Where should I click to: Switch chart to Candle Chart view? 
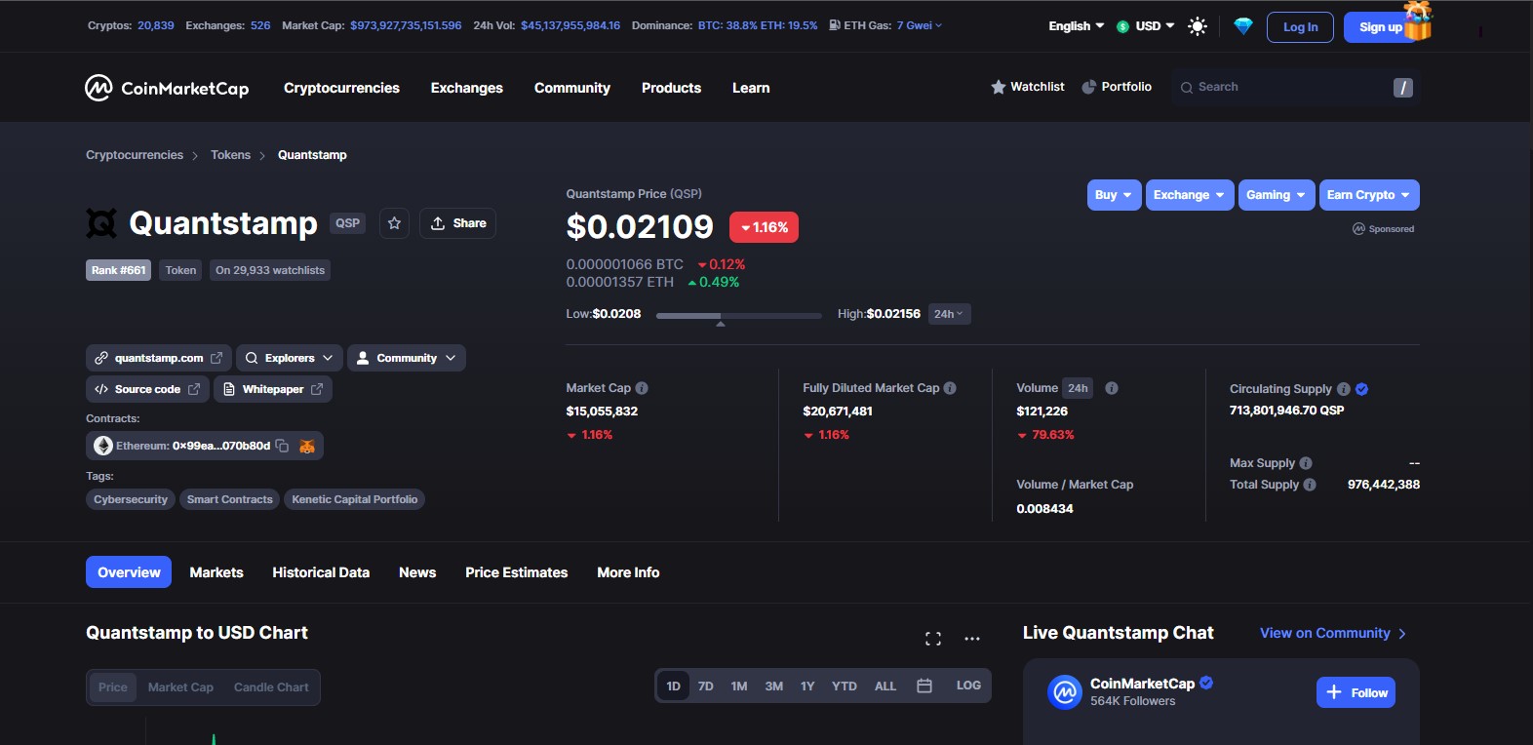[x=271, y=687]
